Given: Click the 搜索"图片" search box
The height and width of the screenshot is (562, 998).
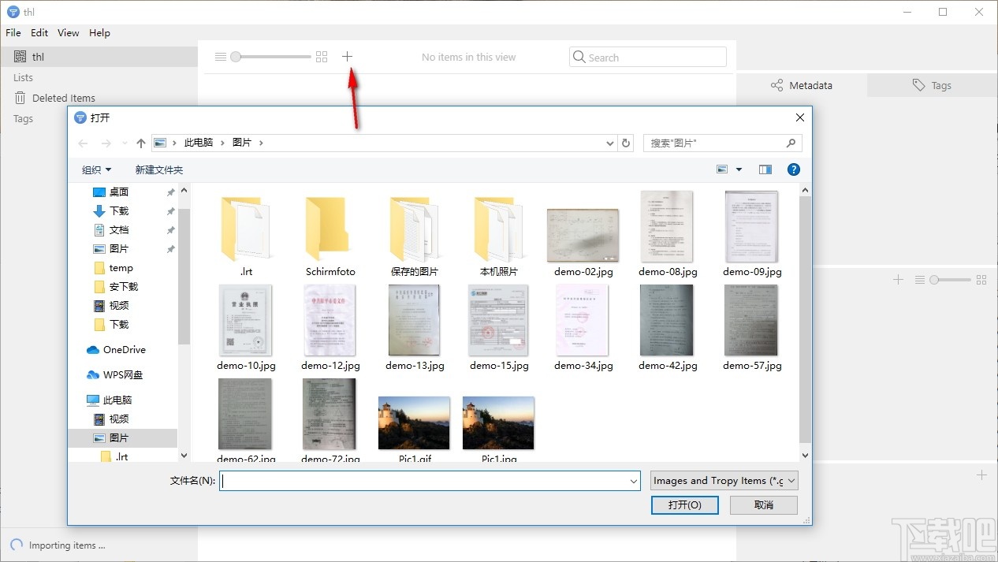Looking at the screenshot, I should [723, 143].
